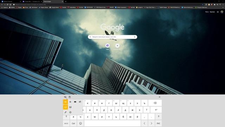Tap the question mark key
The width and height of the screenshot is (225, 127).
(147, 110)
